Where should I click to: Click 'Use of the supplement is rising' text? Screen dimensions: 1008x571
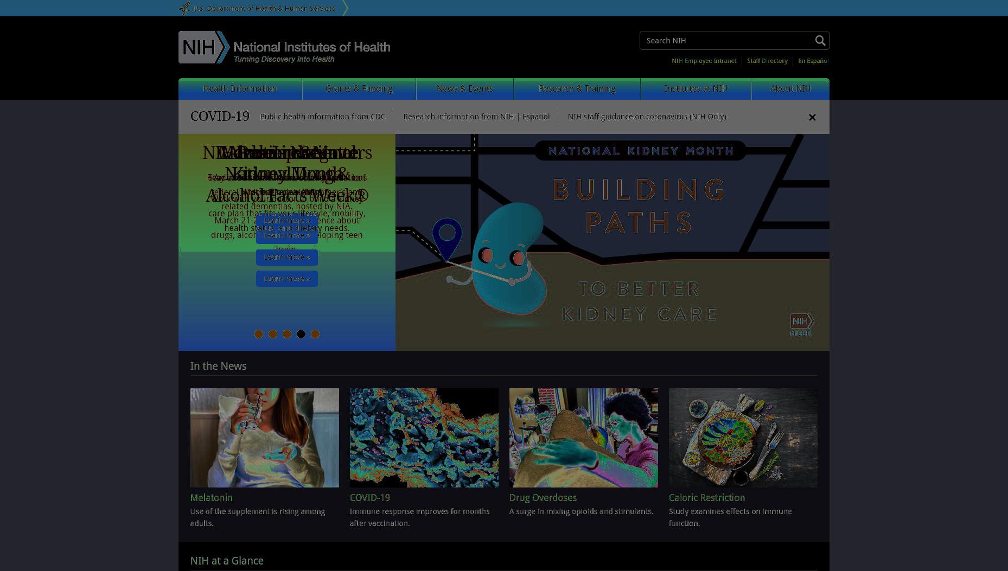[258, 517]
